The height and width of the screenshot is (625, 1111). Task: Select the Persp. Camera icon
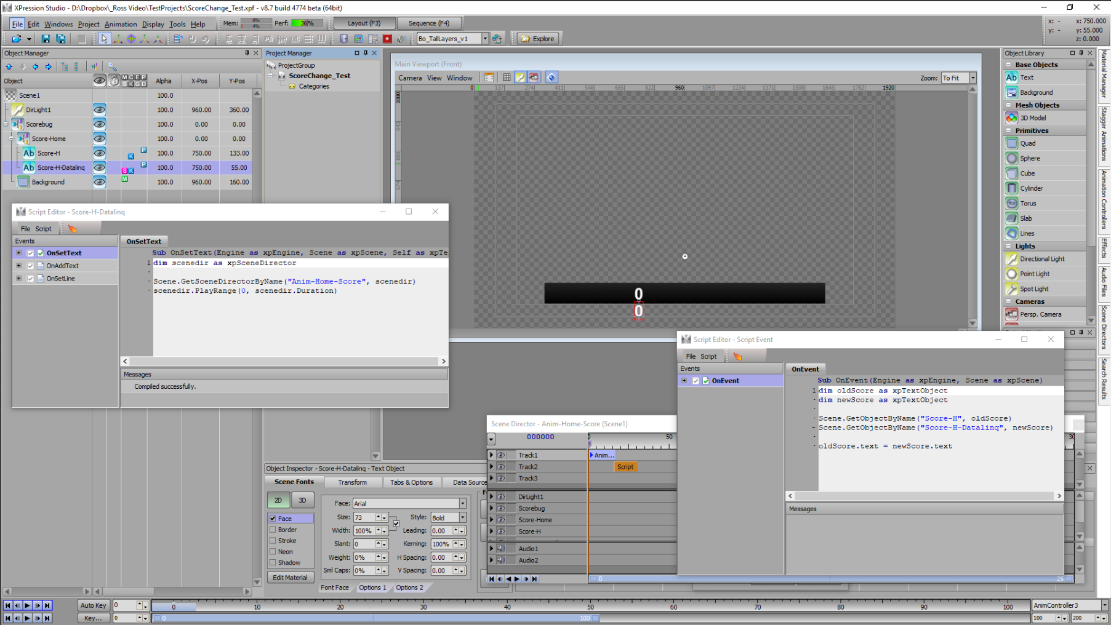click(x=1011, y=314)
